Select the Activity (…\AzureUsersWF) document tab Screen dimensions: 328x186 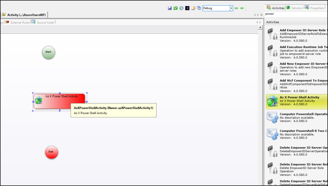point(24,15)
